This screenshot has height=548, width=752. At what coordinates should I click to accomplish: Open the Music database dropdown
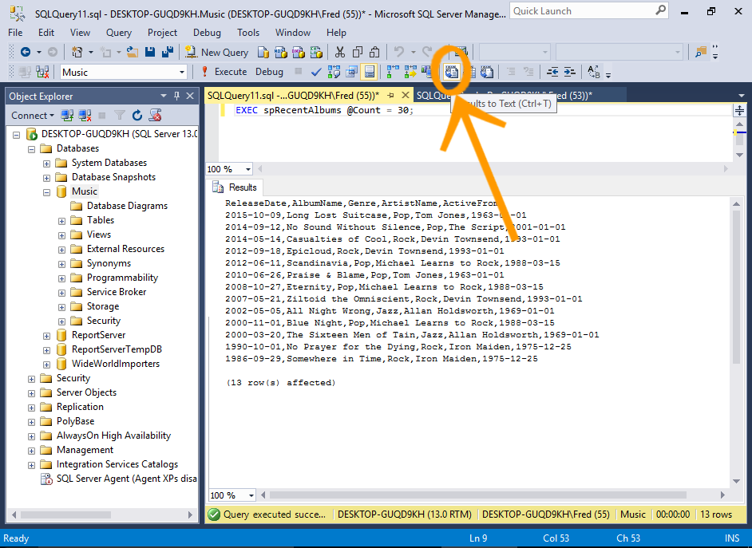tap(181, 72)
